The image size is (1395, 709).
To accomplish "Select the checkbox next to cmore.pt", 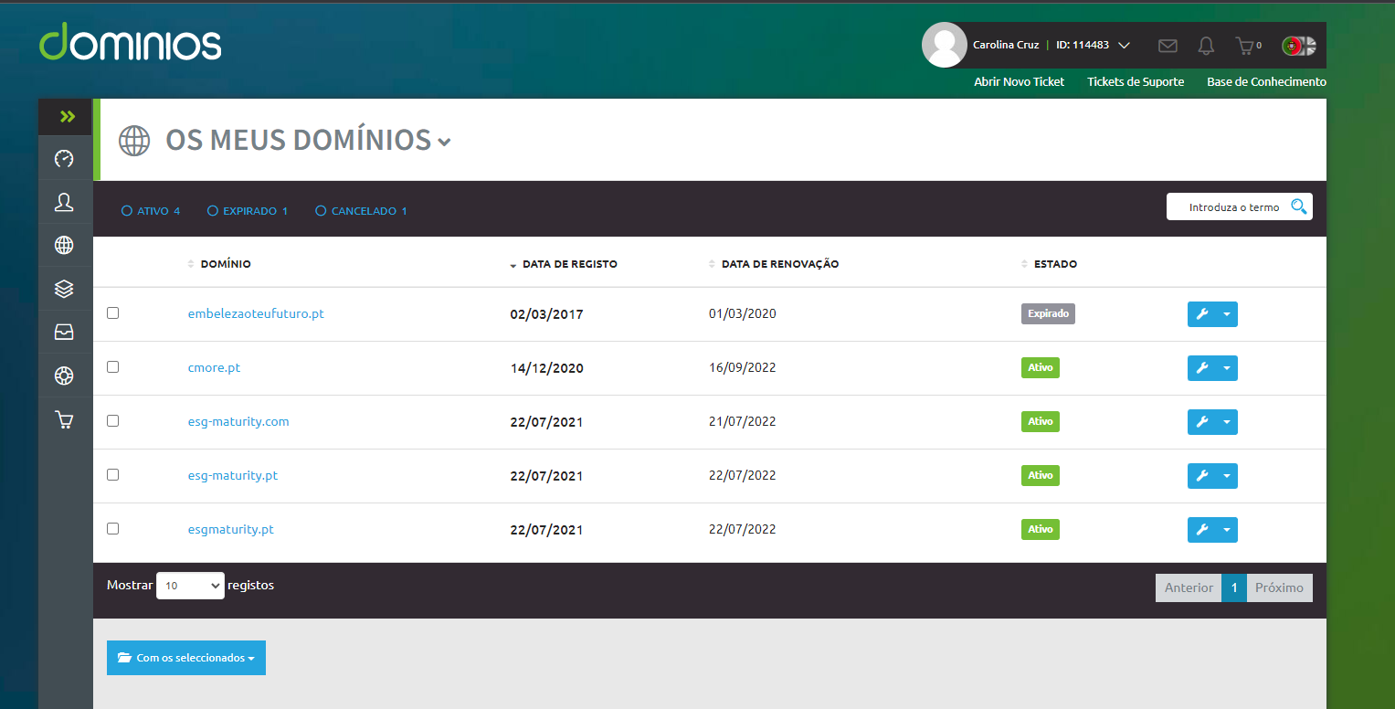I will tap(112, 366).
